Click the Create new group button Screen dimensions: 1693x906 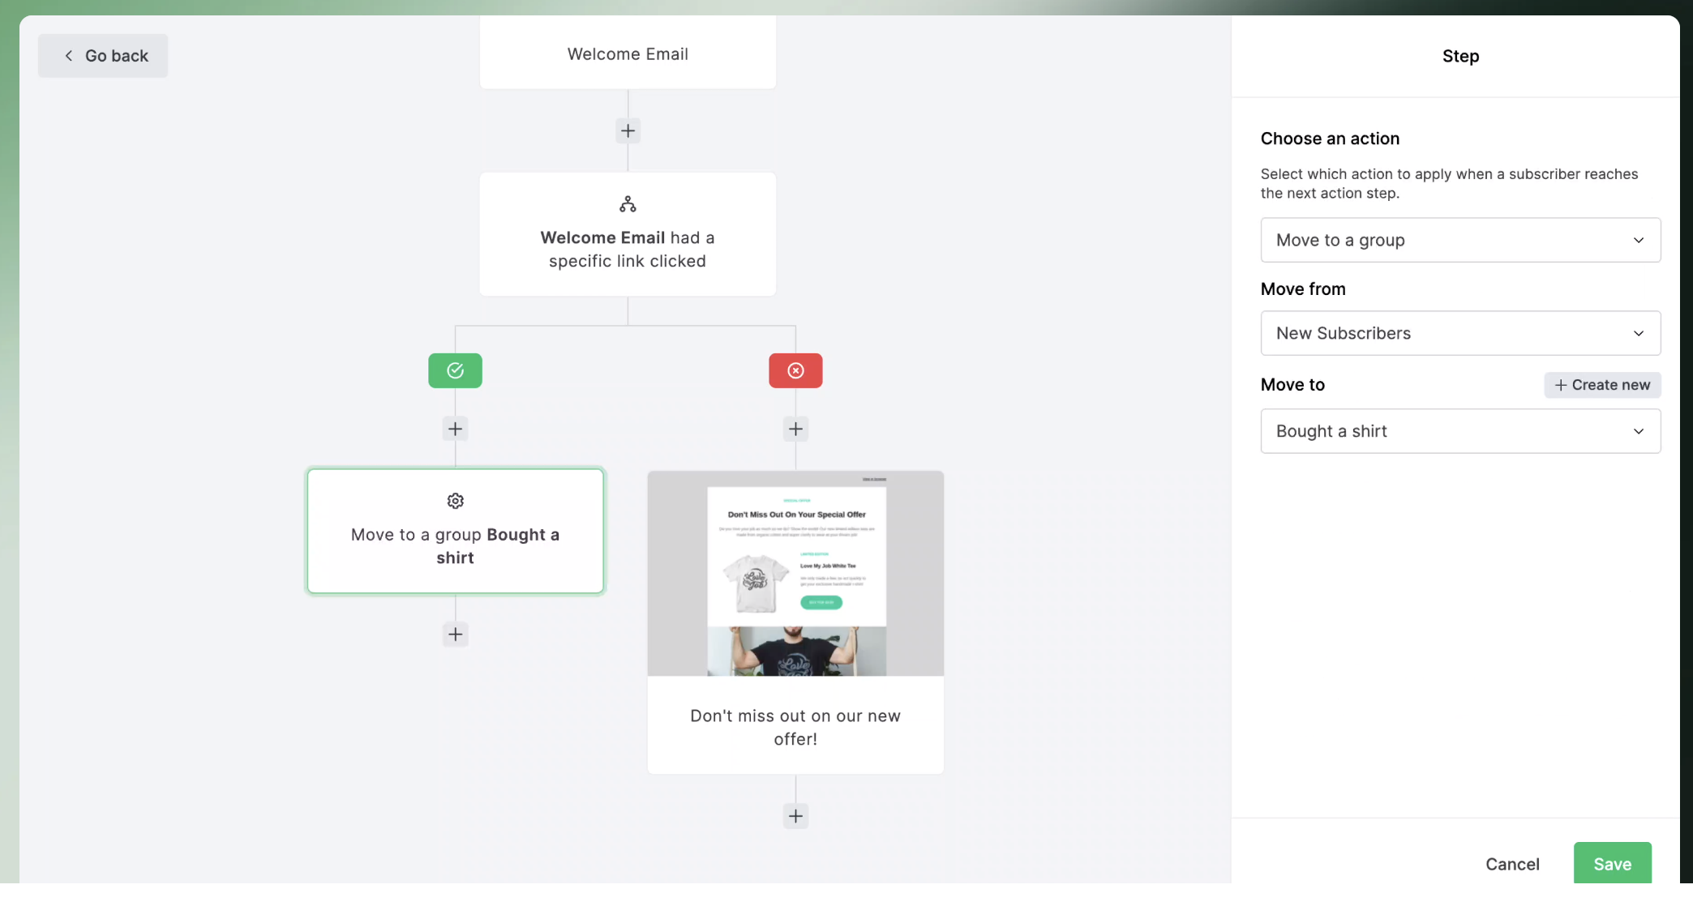1602,385
